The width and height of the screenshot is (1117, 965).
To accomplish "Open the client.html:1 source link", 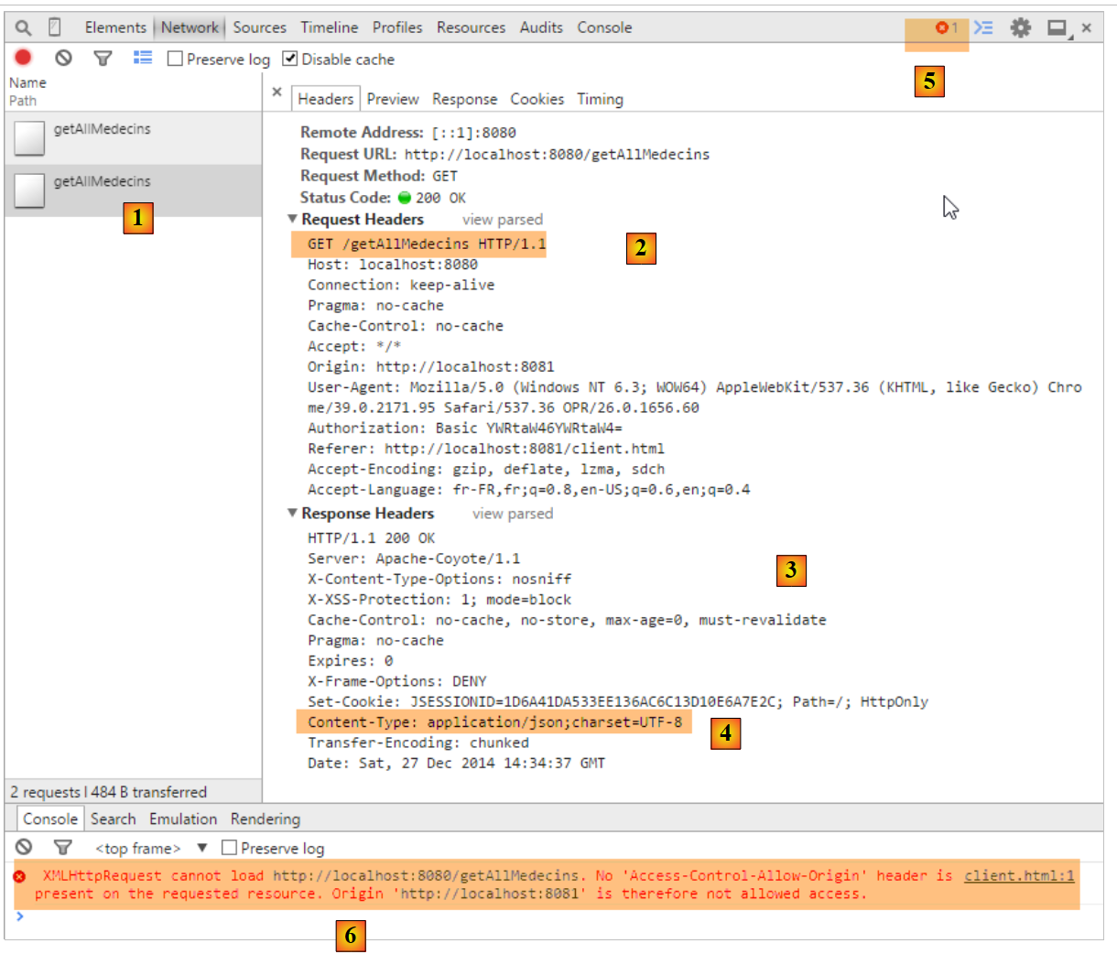I will (x=1018, y=875).
